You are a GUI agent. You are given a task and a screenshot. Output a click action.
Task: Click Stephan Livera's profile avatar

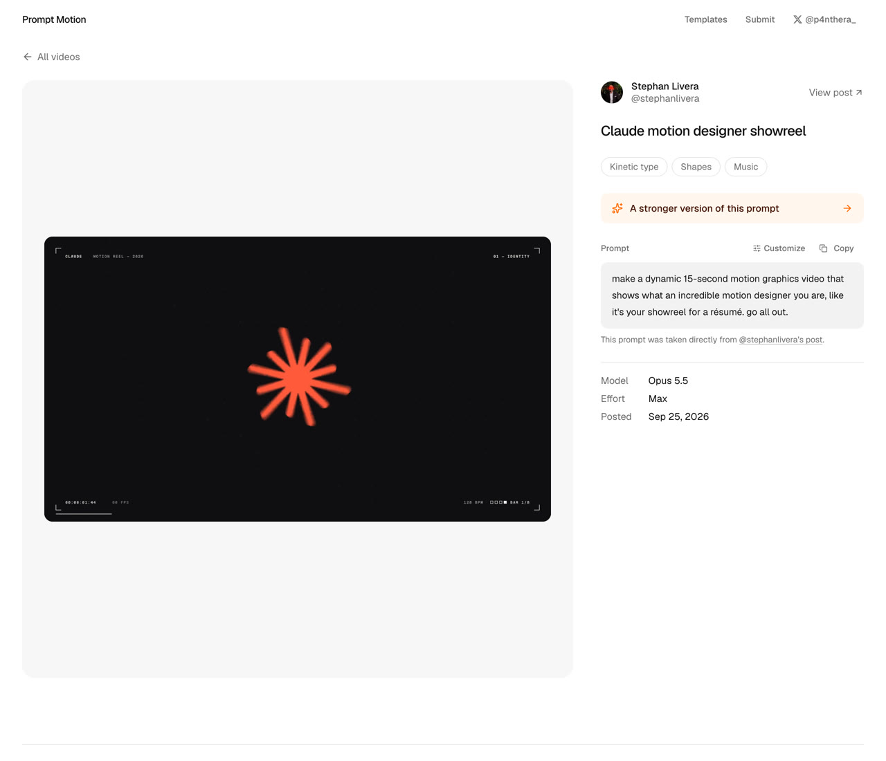(x=612, y=92)
